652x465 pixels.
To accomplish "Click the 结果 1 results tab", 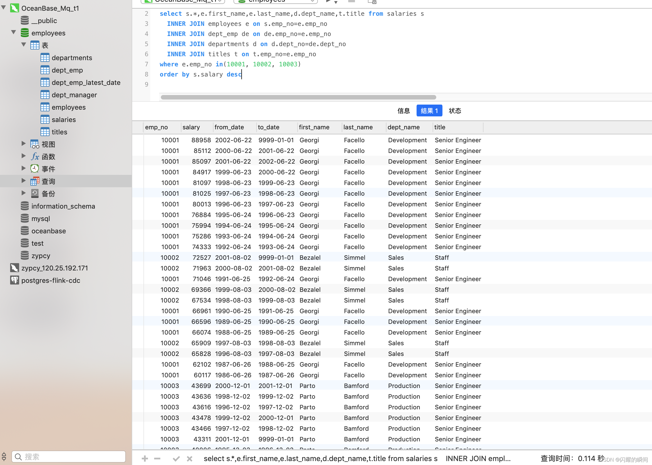I will [x=429, y=110].
